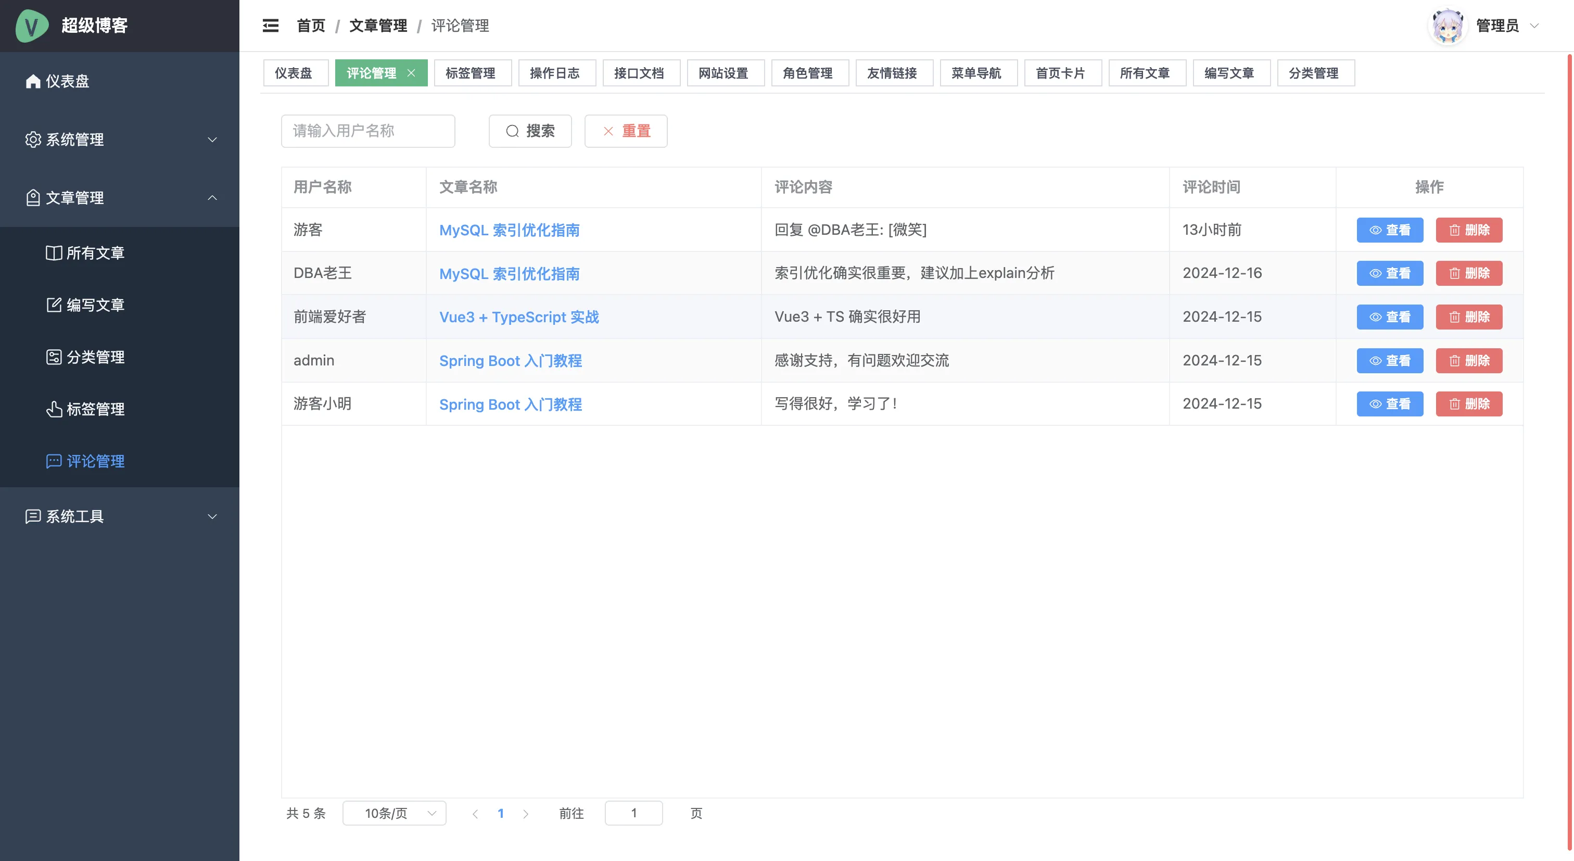Viewport: 1574px width, 861px height.
Task: Open 标签管理 in the sidebar
Action: pos(120,409)
